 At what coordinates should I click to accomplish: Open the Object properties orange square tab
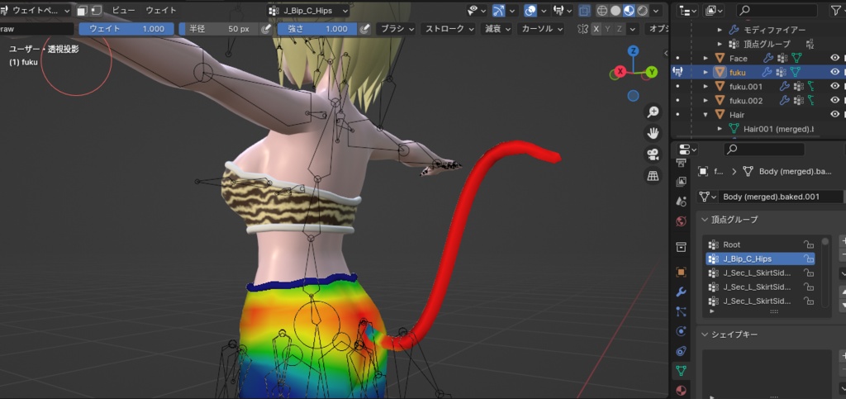click(x=681, y=273)
